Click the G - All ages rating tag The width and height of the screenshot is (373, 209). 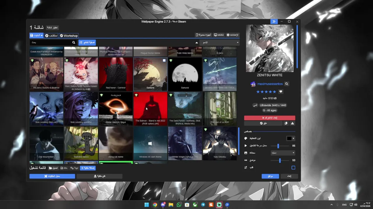pyautogui.click(x=270, y=110)
